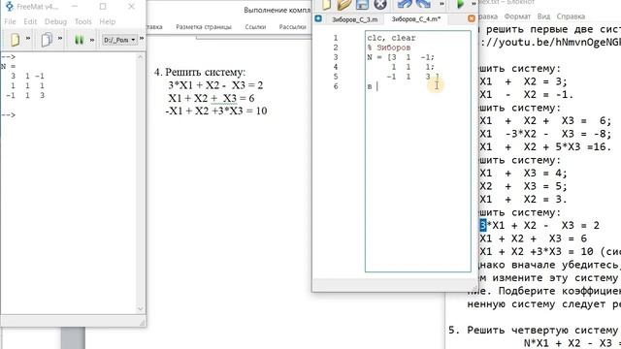Click equation '-X1 + X2 +3*X3 = 10' in Word
Image resolution: width=621 pixels, height=349 pixels.
click(x=216, y=111)
